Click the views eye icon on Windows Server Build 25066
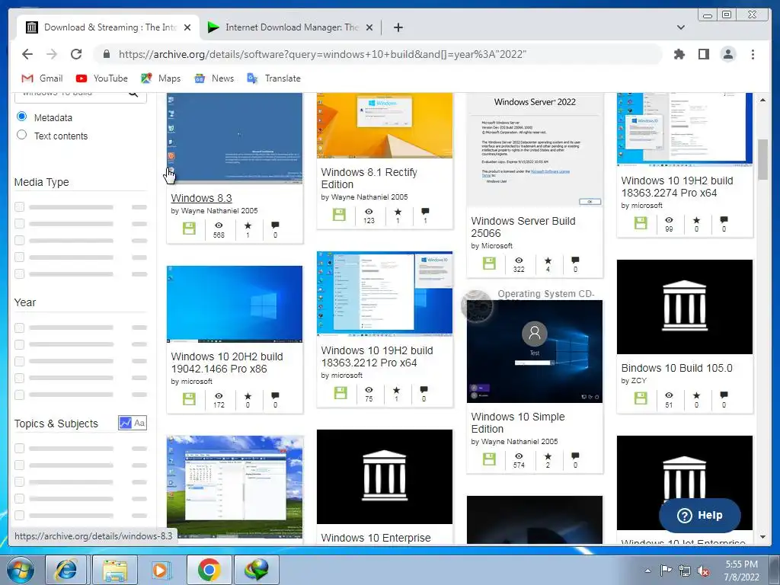This screenshot has height=585, width=780. [x=519, y=261]
